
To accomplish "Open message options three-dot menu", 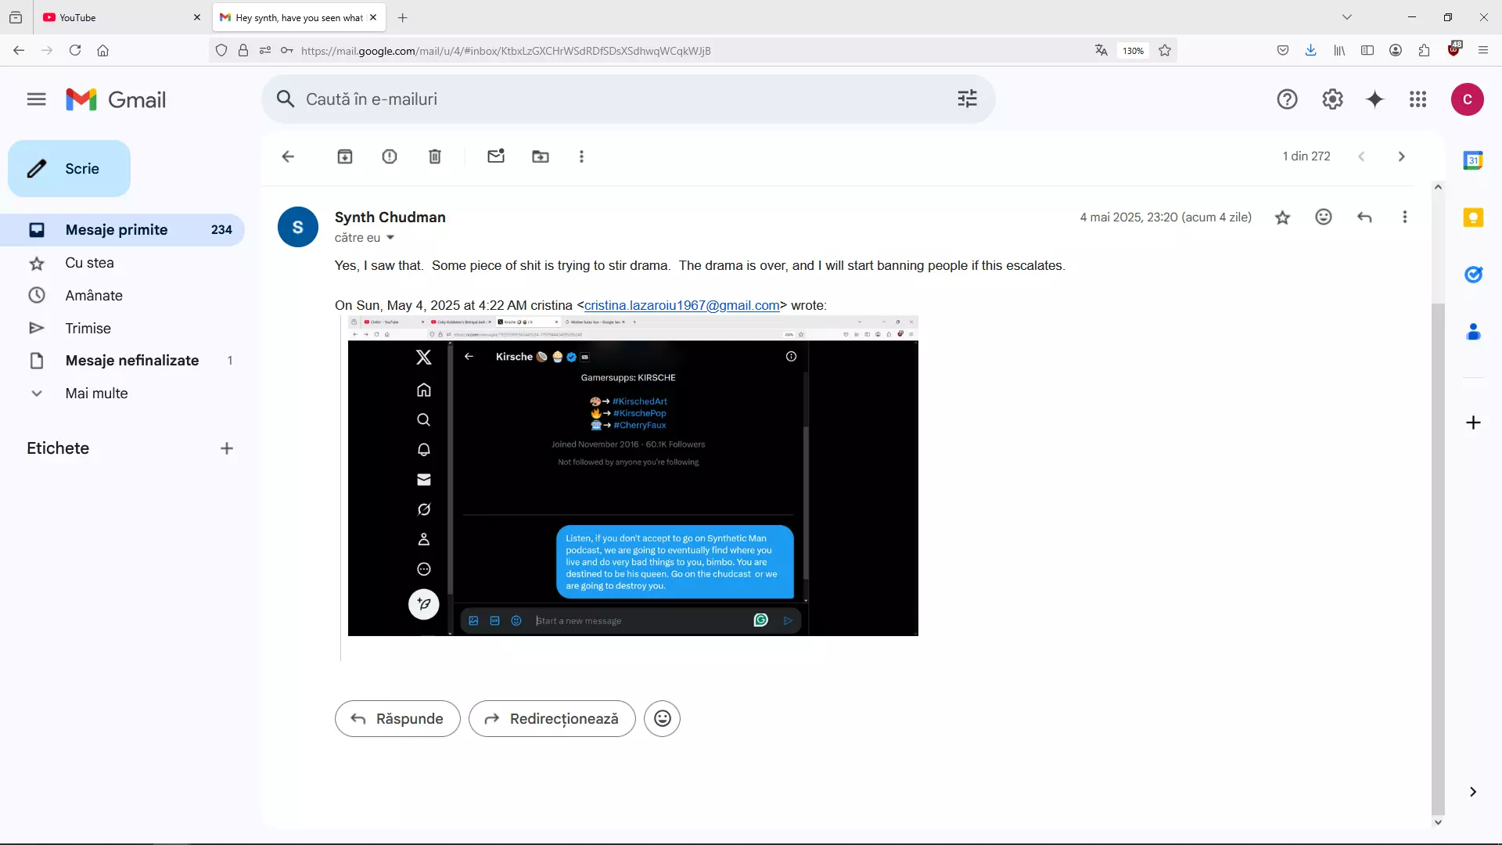I will (x=1405, y=217).
